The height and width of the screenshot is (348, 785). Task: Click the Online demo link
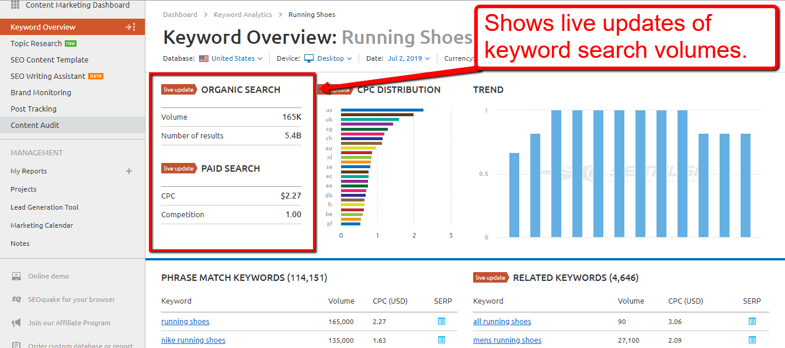coord(48,276)
